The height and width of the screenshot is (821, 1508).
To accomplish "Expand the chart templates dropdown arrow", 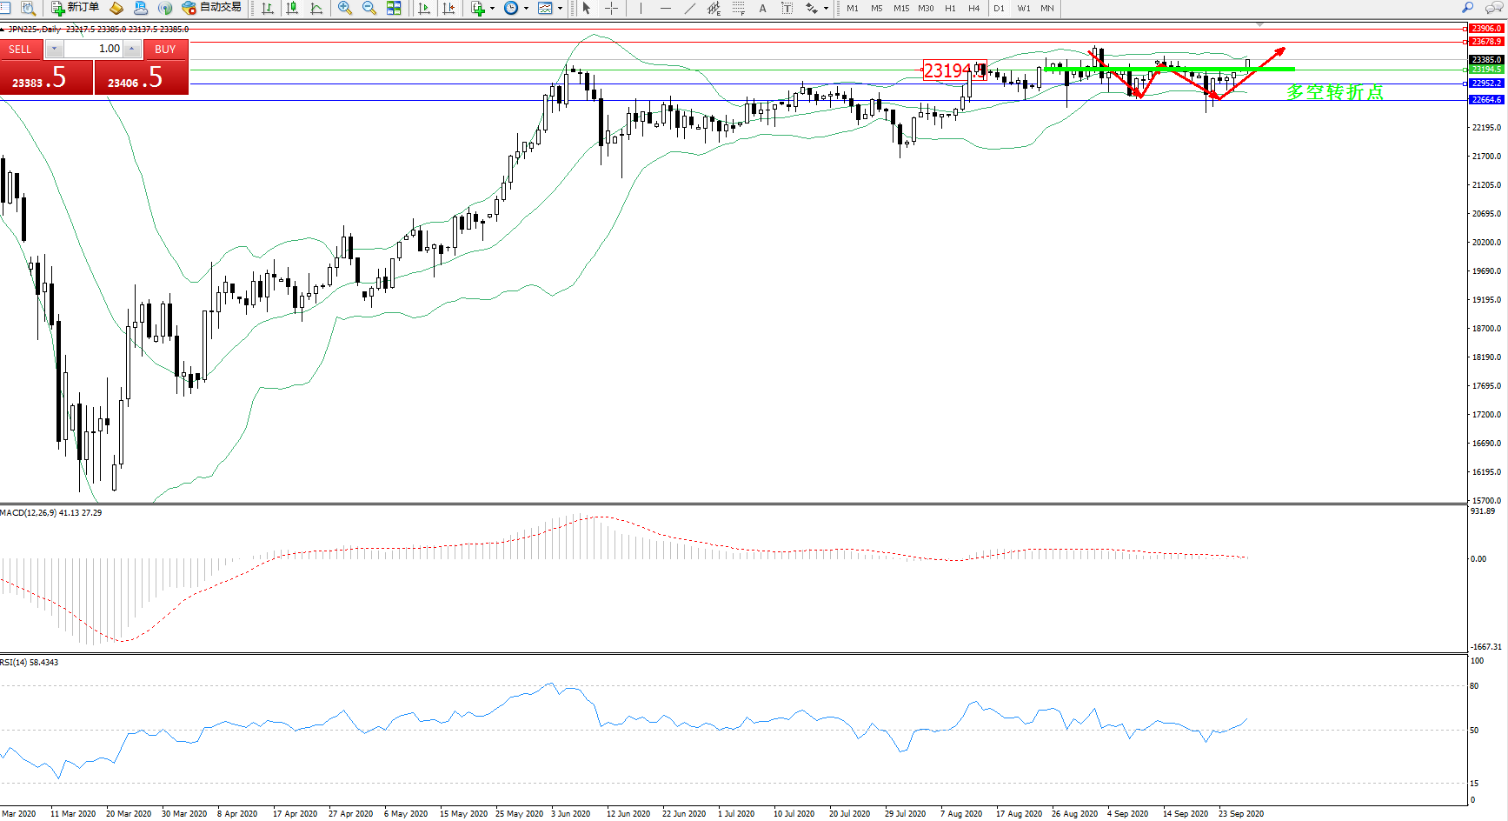I will click(x=560, y=8).
